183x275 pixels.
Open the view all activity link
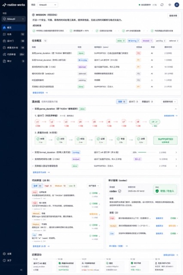click(x=171, y=255)
